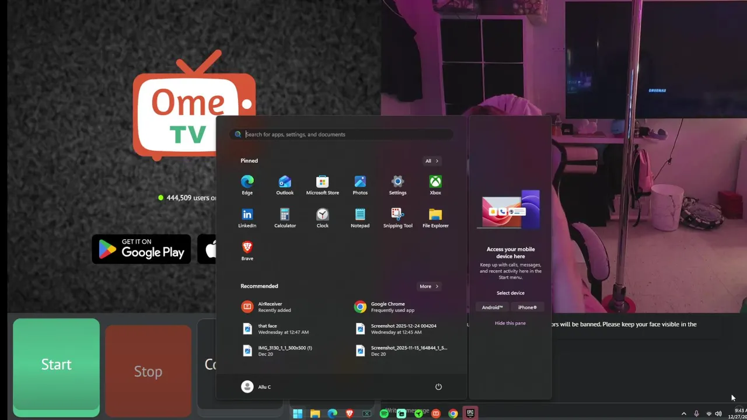
Task: Click the red Stop button in OmeTV
Action: [x=148, y=371]
